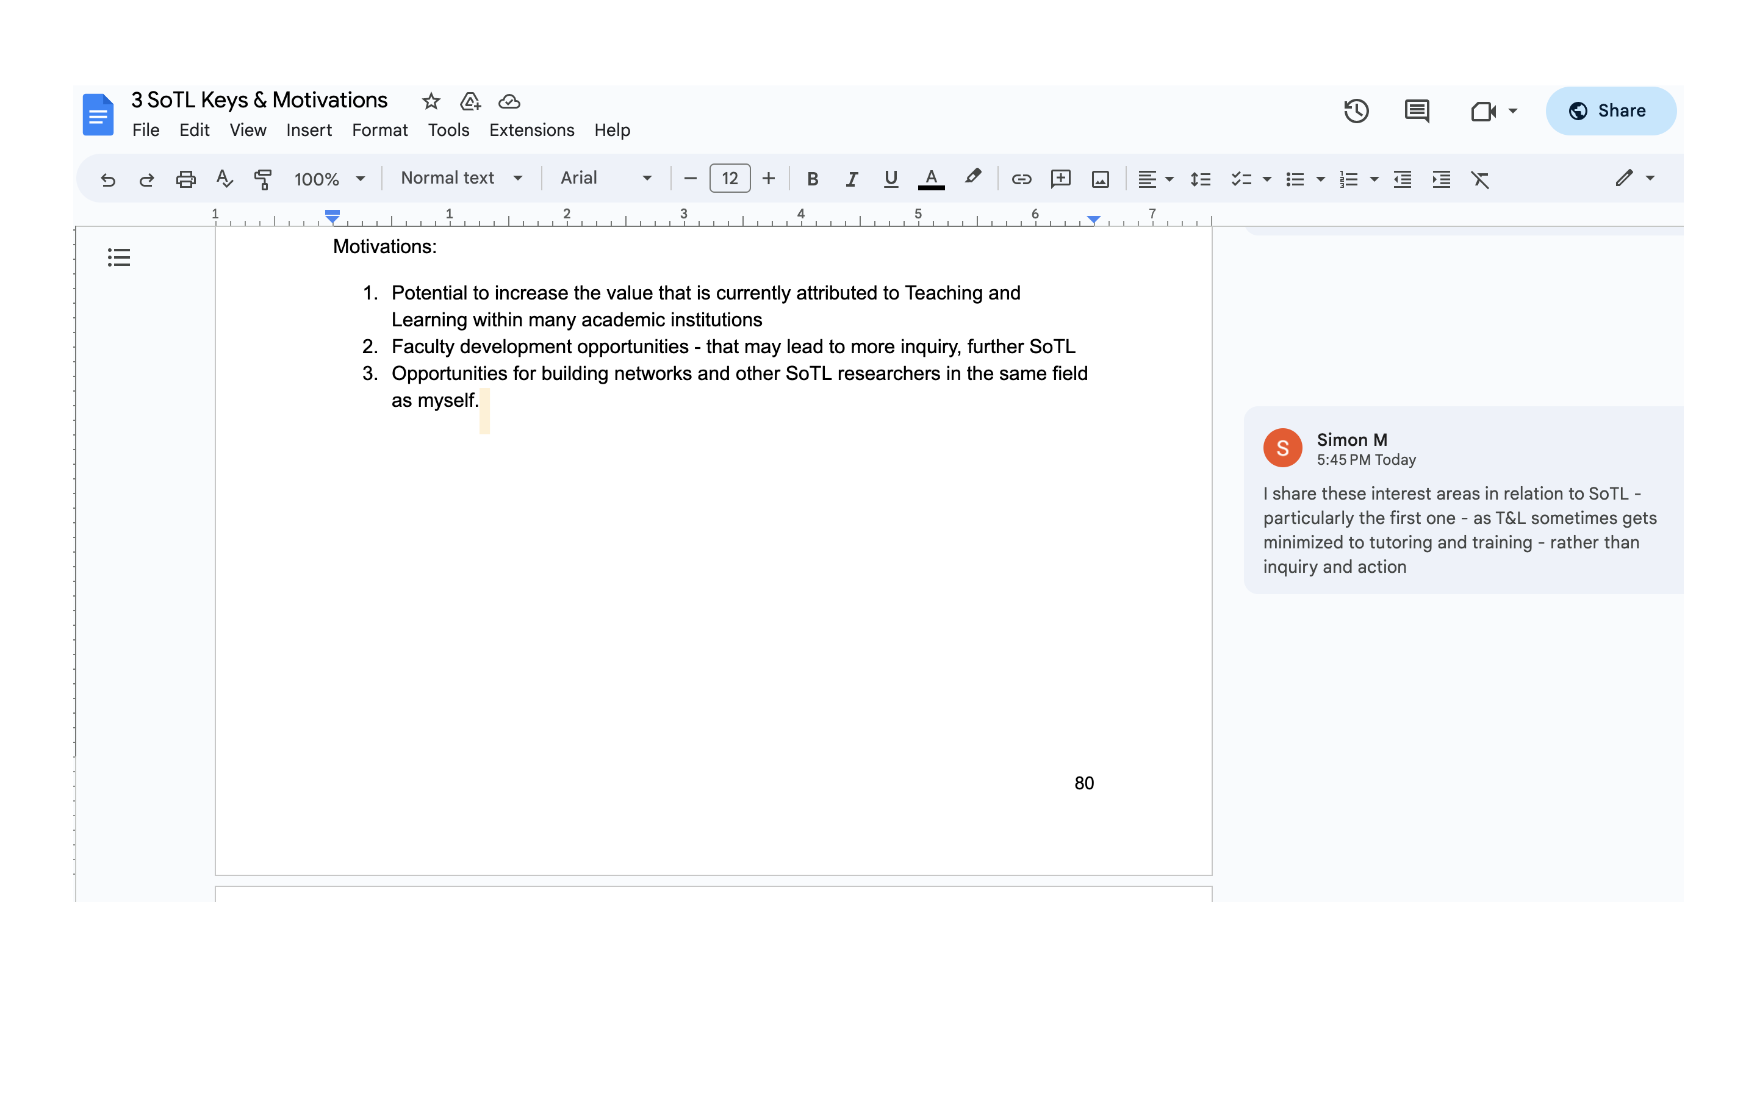Screen dimensions: 1757x1098
Task: Start a Meet call with camera icon
Action: pos(1483,111)
